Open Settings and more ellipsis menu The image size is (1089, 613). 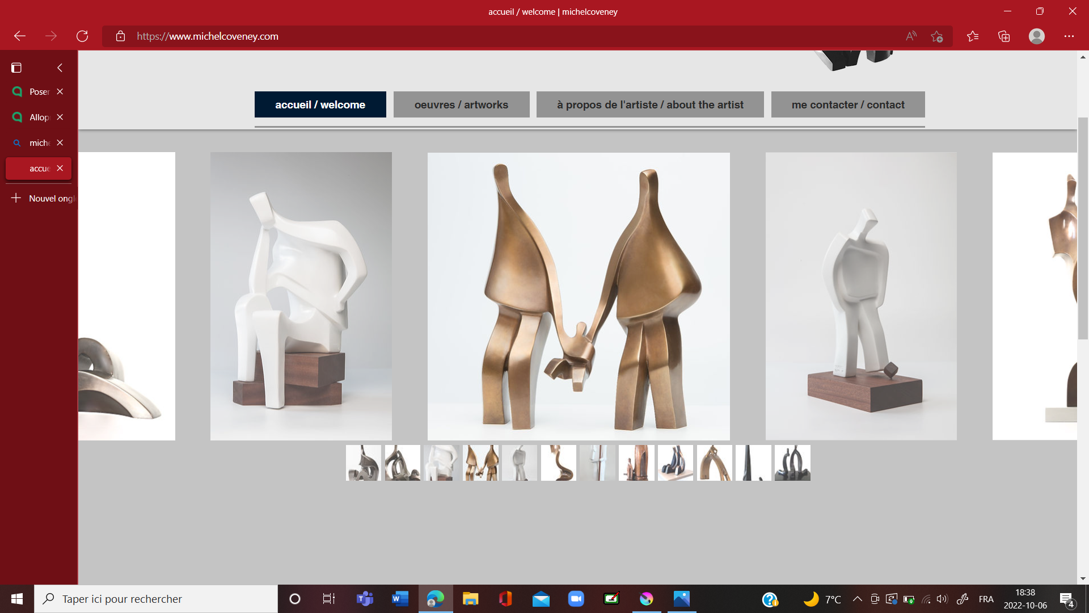coord(1069,36)
